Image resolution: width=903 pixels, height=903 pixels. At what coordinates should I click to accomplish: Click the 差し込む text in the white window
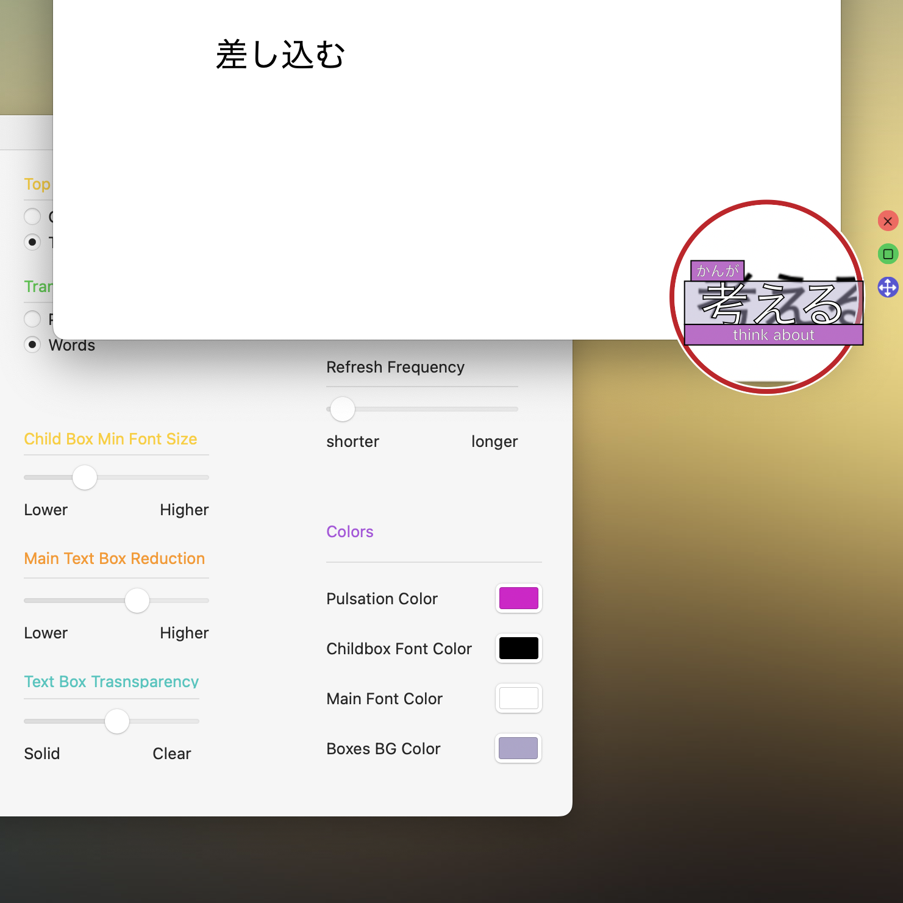280,55
